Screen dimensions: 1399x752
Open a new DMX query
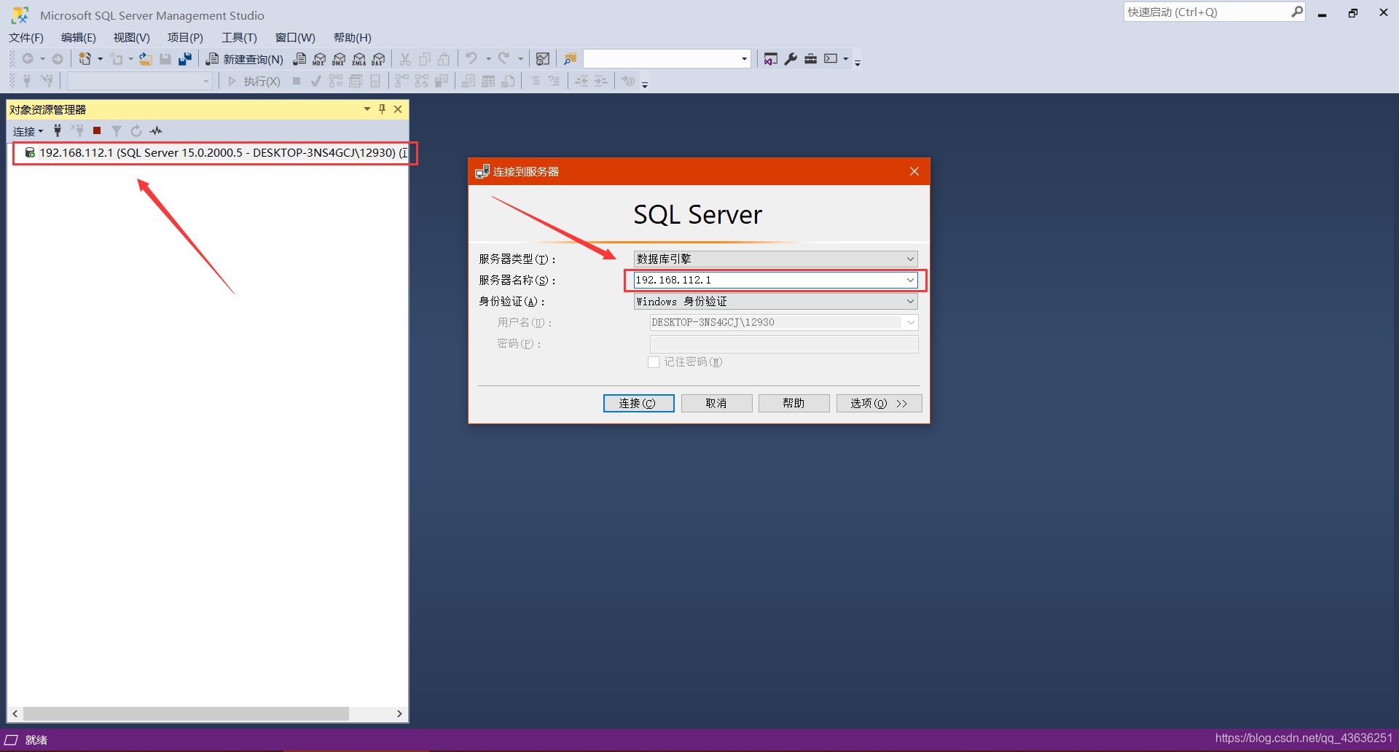[x=339, y=59]
